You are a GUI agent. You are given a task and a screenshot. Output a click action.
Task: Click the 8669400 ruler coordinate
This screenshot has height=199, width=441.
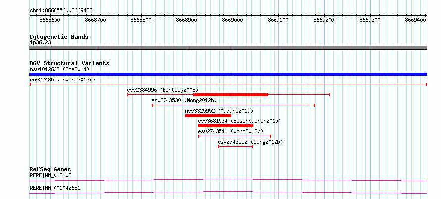tap(415, 20)
